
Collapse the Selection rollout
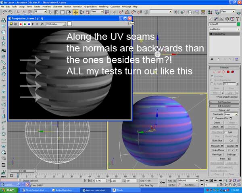[224, 68]
